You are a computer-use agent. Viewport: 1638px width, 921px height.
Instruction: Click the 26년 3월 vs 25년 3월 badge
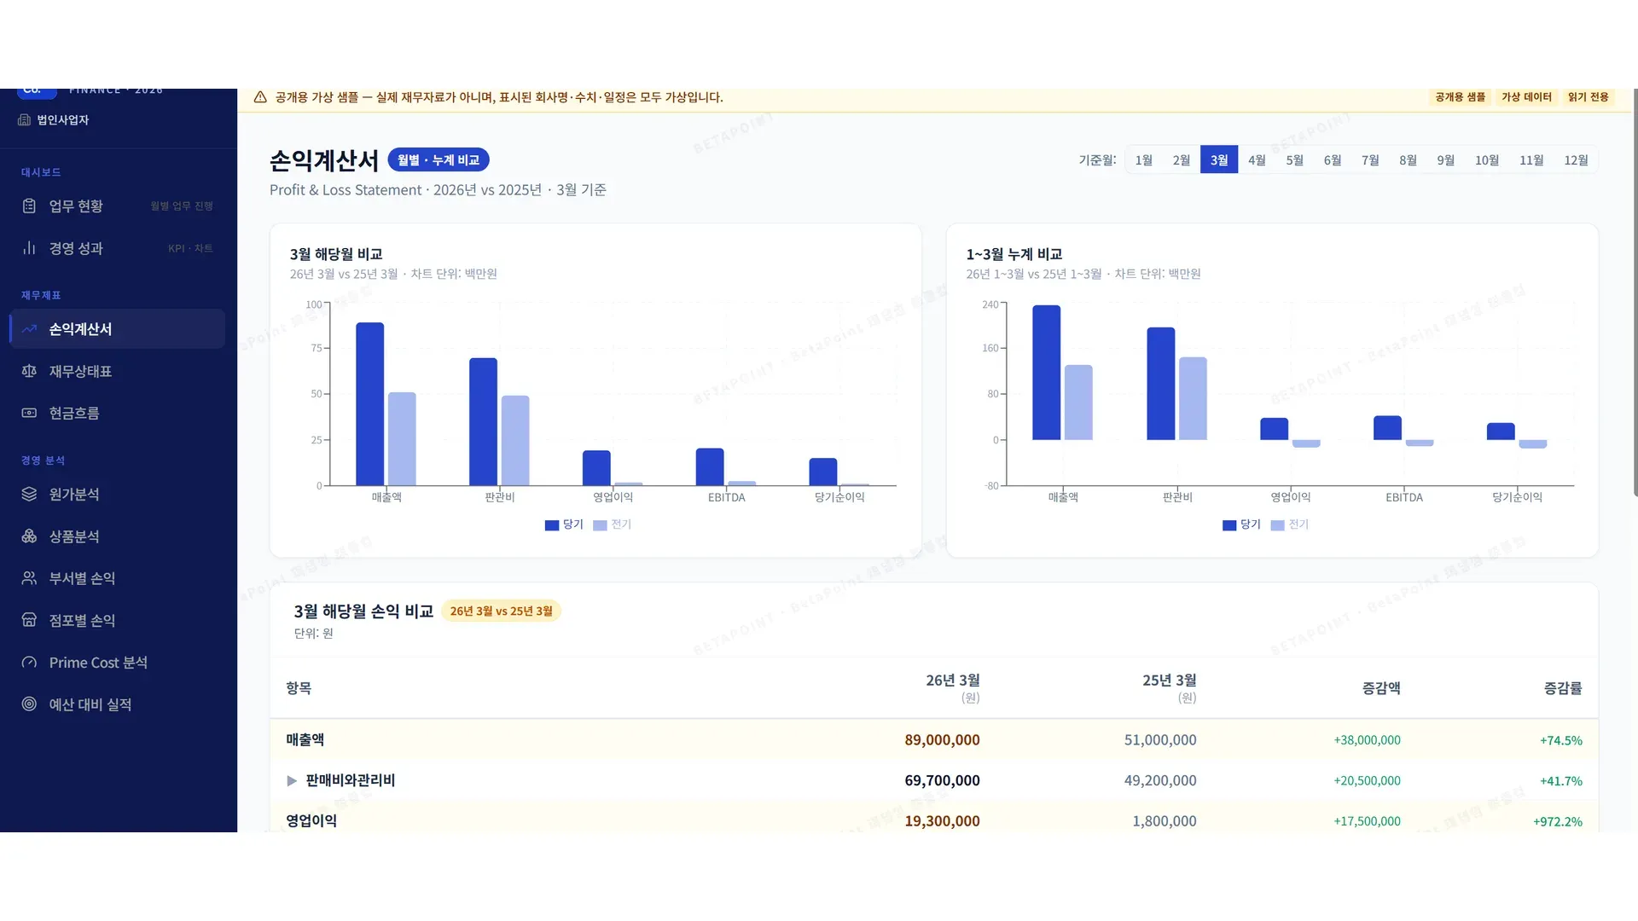pos(501,611)
